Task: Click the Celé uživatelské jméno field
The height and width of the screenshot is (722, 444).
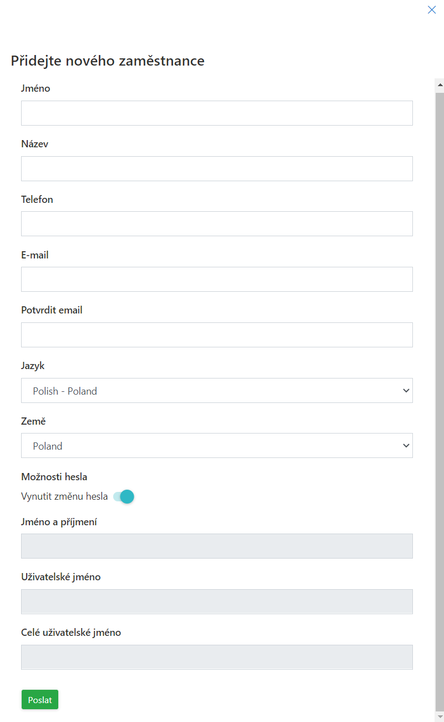Action: [x=216, y=657]
